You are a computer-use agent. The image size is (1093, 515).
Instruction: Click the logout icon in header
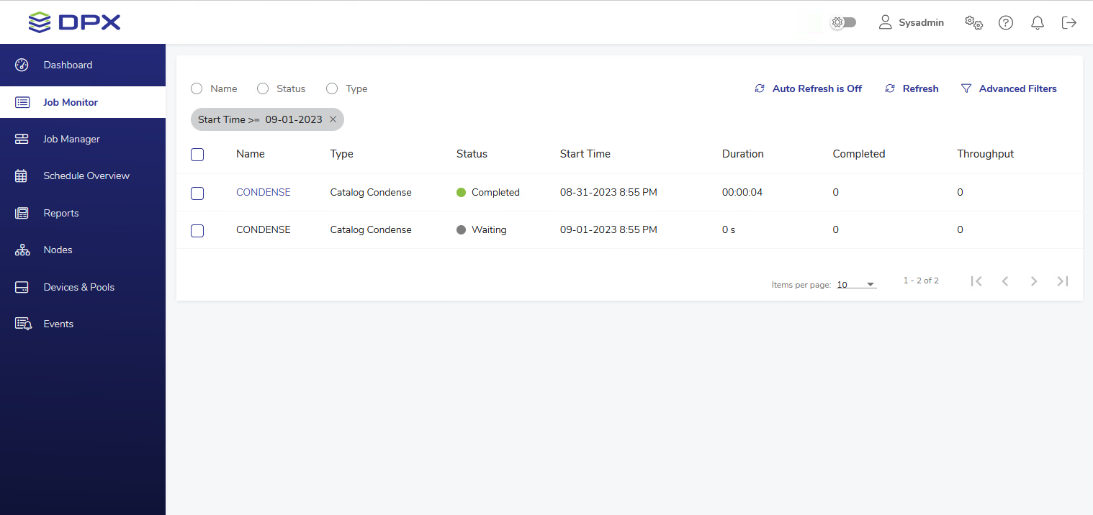tap(1069, 23)
